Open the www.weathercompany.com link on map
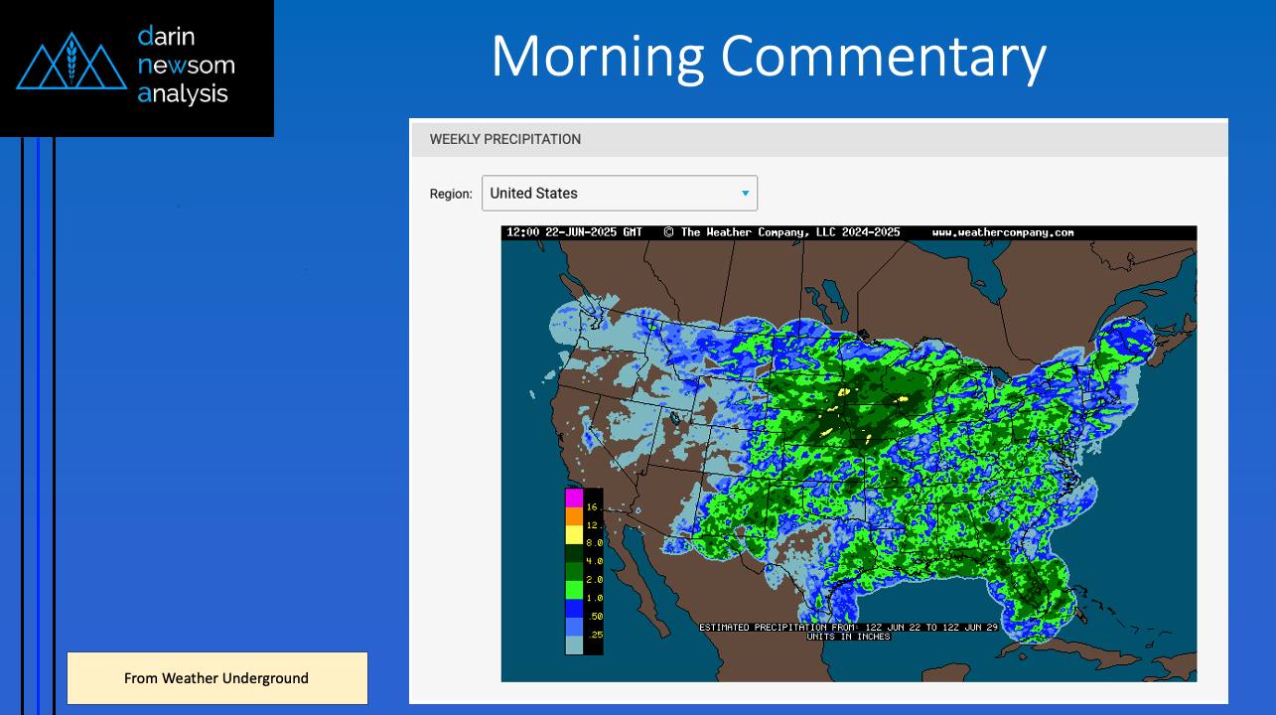1276x715 pixels. [x=1002, y=232]
